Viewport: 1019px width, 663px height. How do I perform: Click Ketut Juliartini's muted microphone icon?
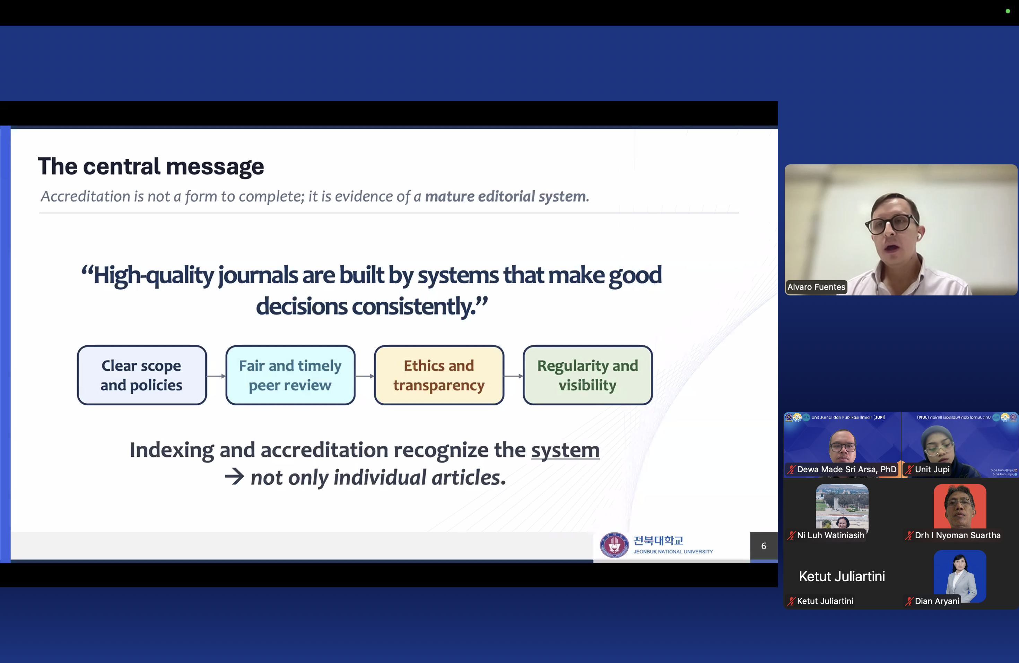click(791, 601)
